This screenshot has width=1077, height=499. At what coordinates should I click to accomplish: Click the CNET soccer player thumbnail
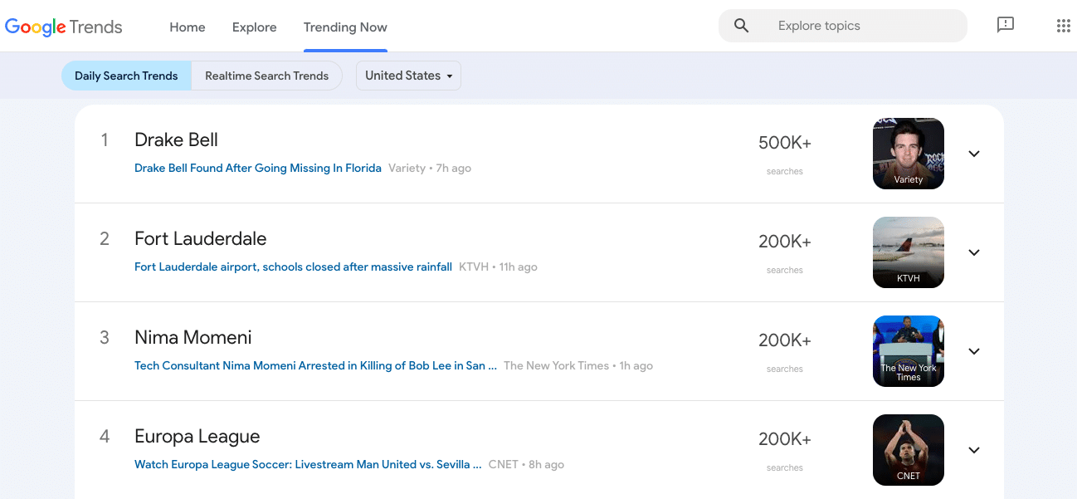pyautogui.click(x=909, y=450)
